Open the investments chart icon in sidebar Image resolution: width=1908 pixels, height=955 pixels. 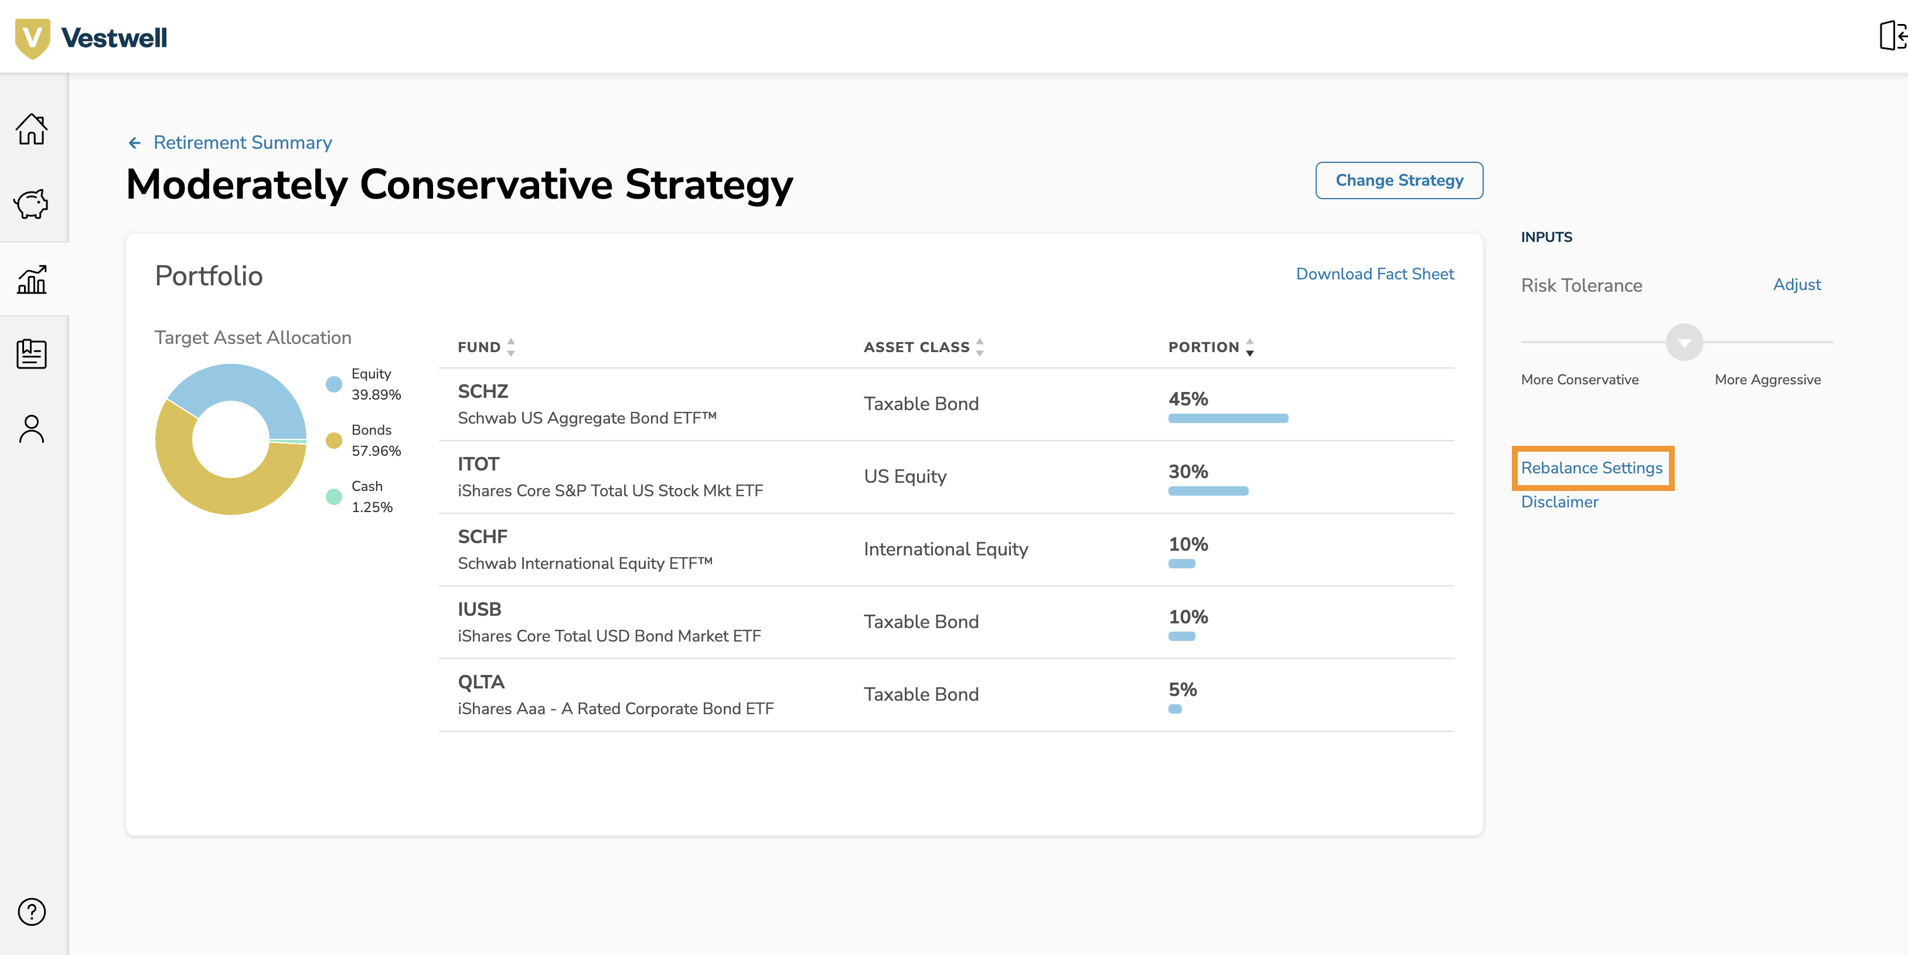tap(33, 280)
